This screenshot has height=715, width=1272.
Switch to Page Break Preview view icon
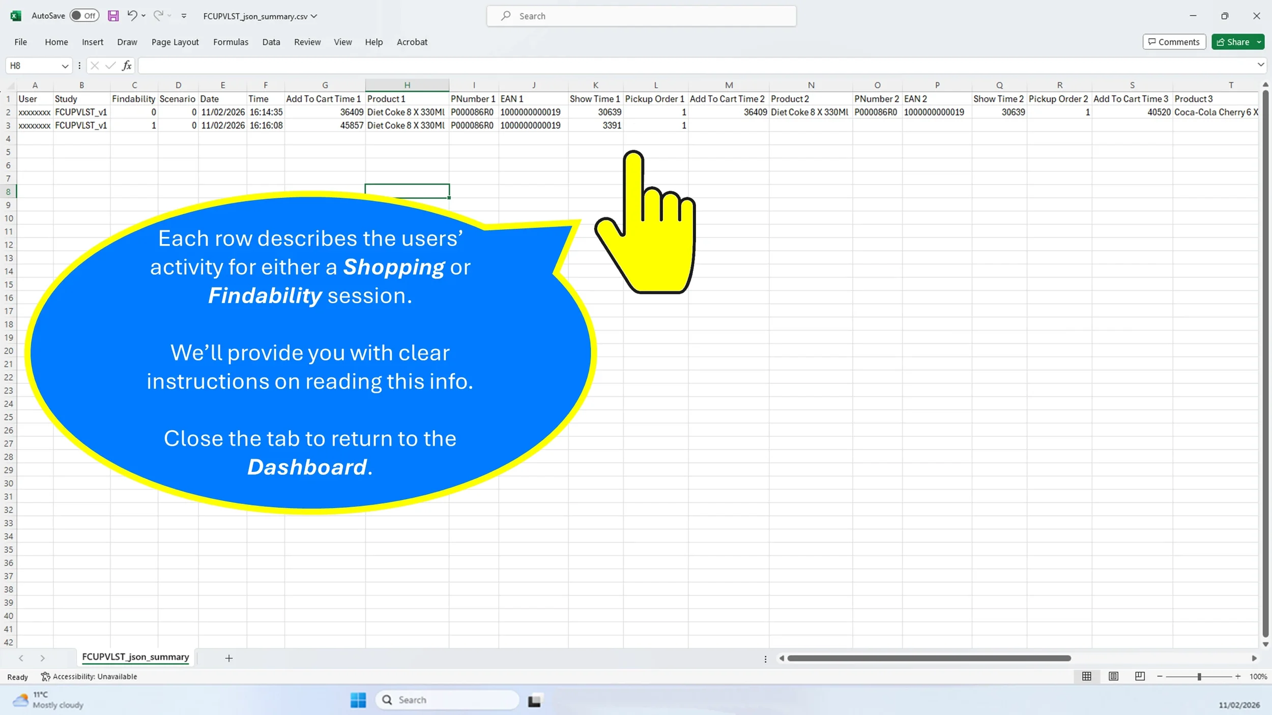[1140, 676]
